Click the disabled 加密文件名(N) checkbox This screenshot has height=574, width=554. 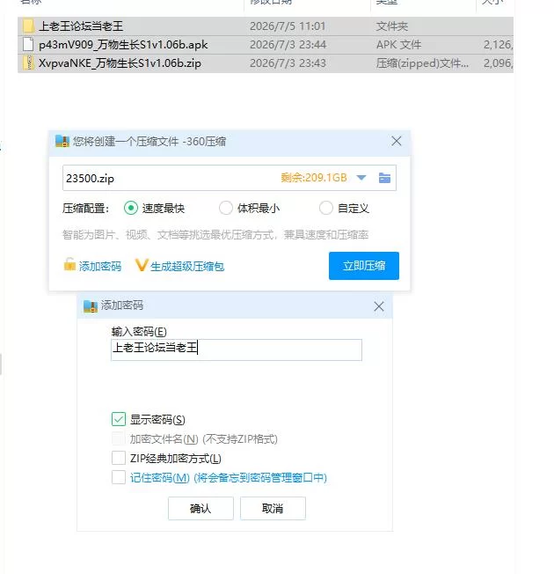pyautogui.click(x=119, y=438)
